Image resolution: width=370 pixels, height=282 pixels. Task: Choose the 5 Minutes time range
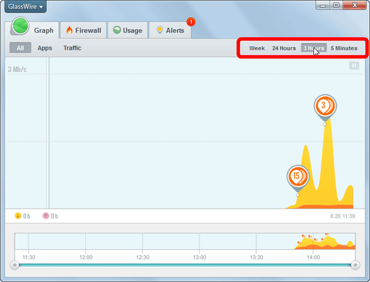tap(344, 48)
